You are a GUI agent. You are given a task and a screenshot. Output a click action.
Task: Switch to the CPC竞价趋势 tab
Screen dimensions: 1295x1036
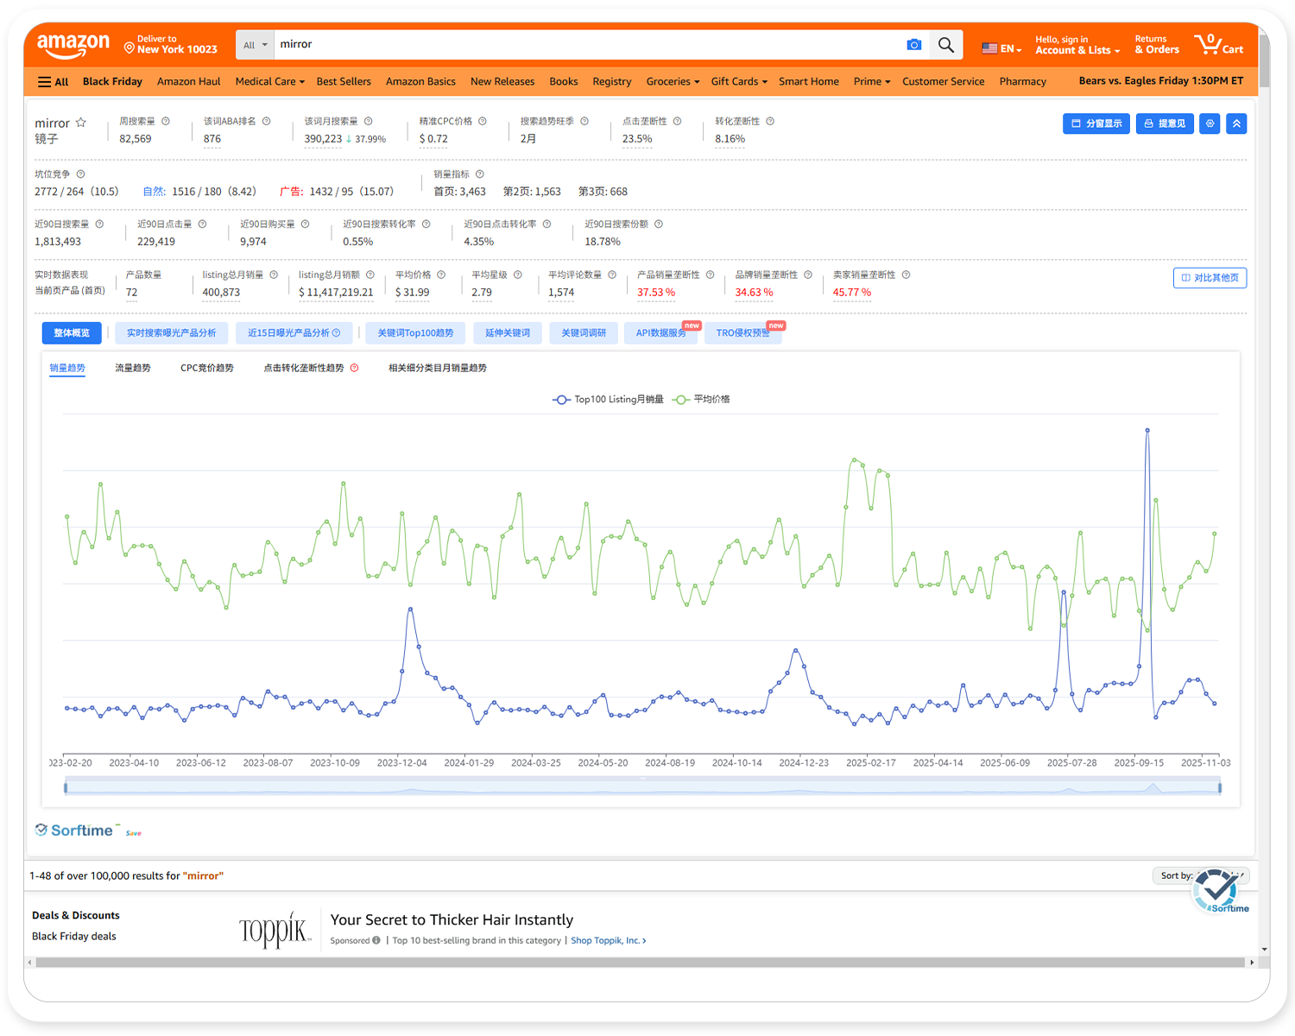pyautogui.click(x=207, y=368)
